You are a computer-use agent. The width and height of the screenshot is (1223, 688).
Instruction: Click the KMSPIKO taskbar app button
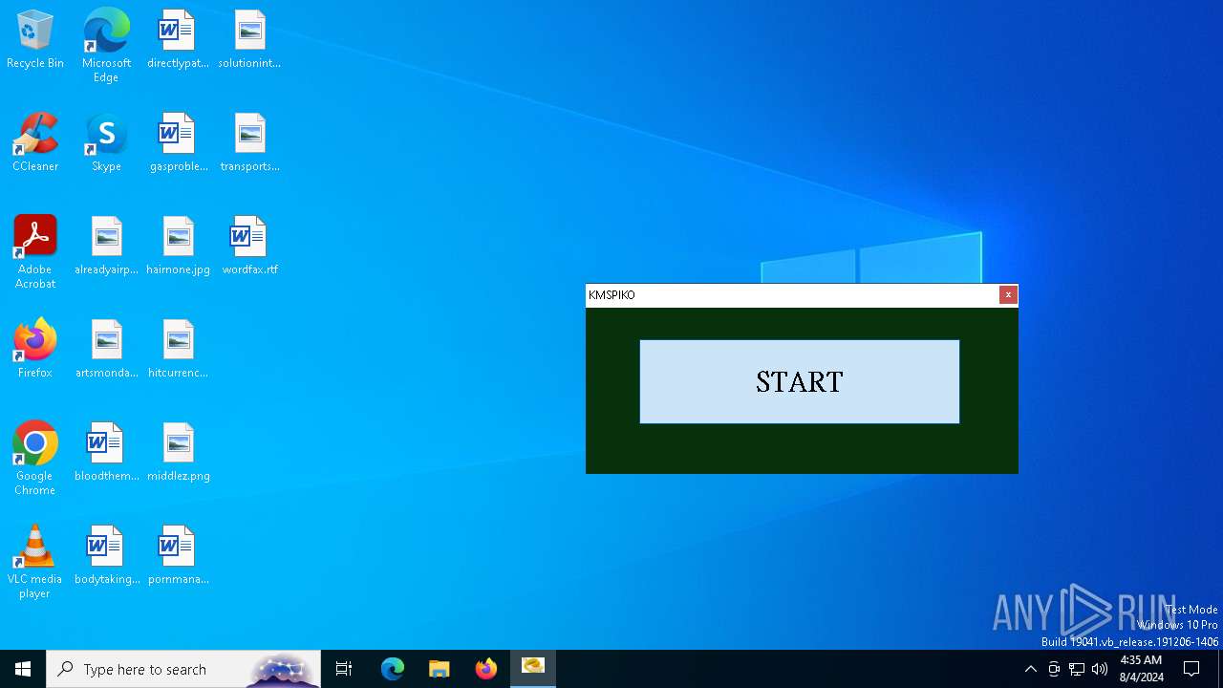[x=533, y=669]
